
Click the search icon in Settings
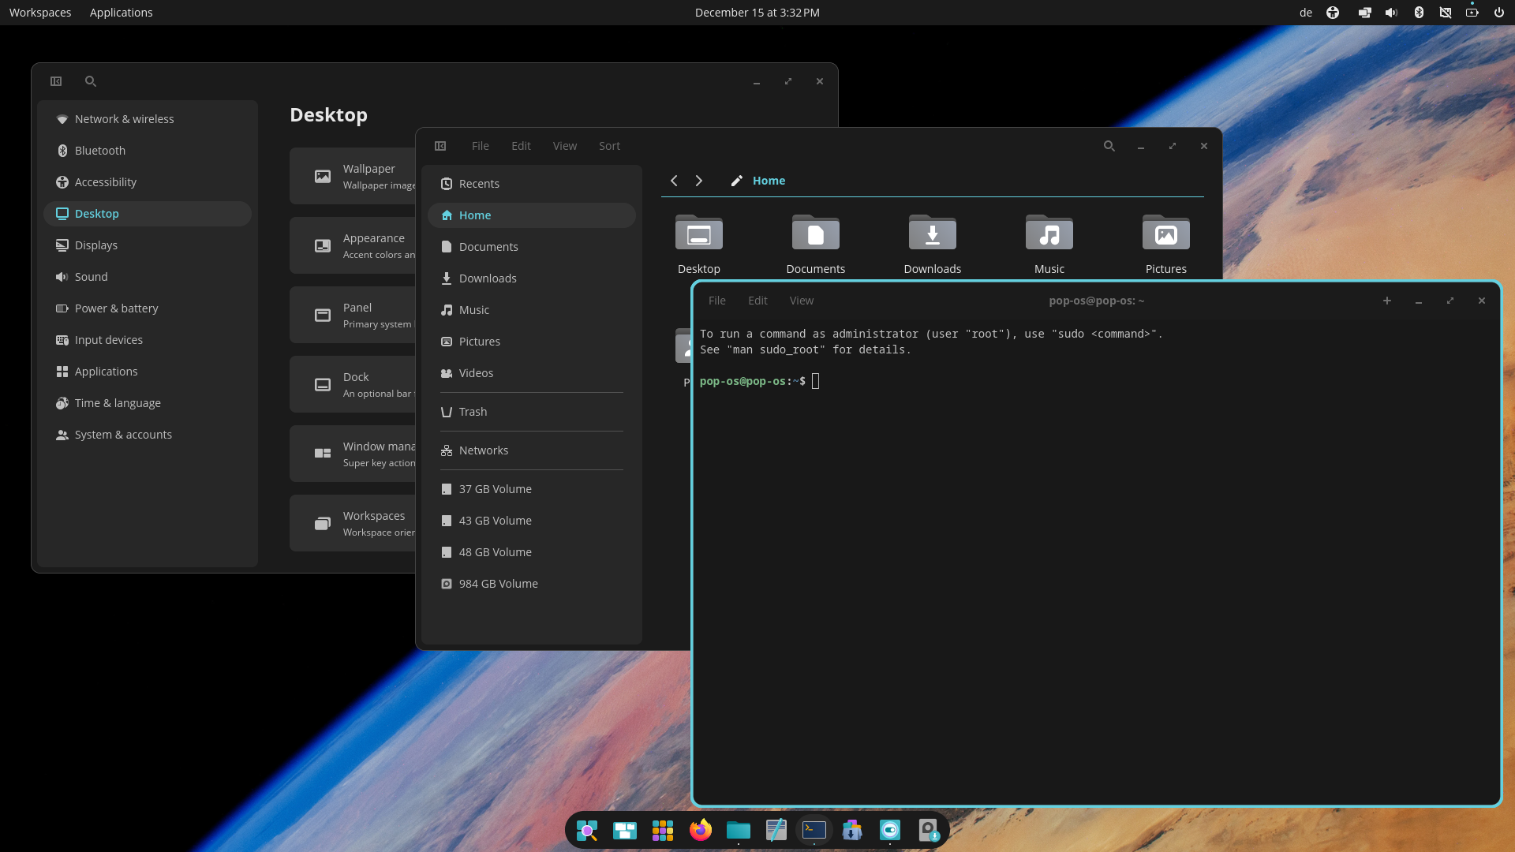pos(91,81)
